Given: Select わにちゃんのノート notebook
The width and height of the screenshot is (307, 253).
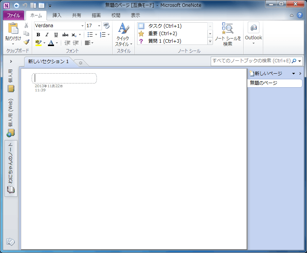Looking at the screenshot, I should coord(11,168).
